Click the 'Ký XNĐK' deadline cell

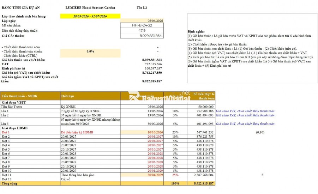click(90, 107)
